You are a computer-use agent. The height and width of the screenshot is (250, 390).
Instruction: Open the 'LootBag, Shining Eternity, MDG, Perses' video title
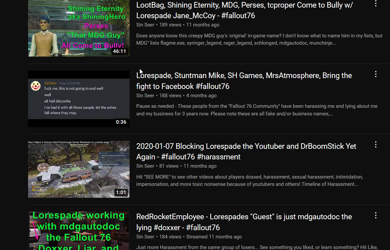pos(245,10)
